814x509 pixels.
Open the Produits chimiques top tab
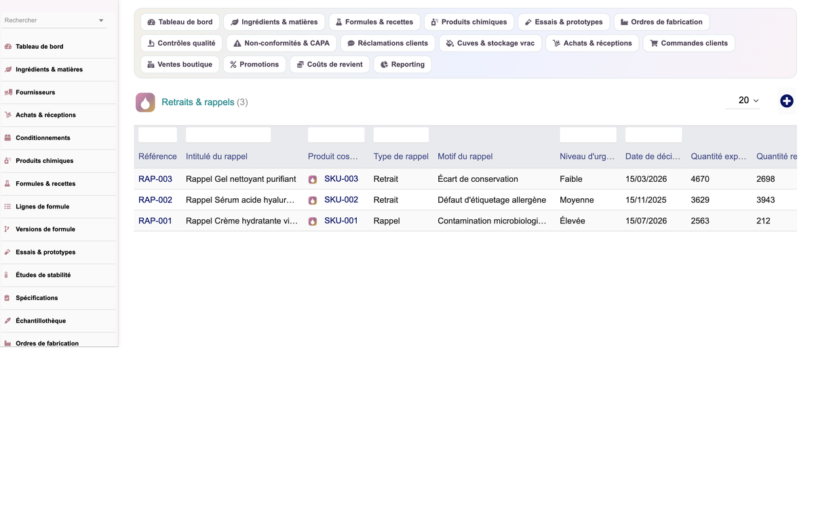click(469, 22)
